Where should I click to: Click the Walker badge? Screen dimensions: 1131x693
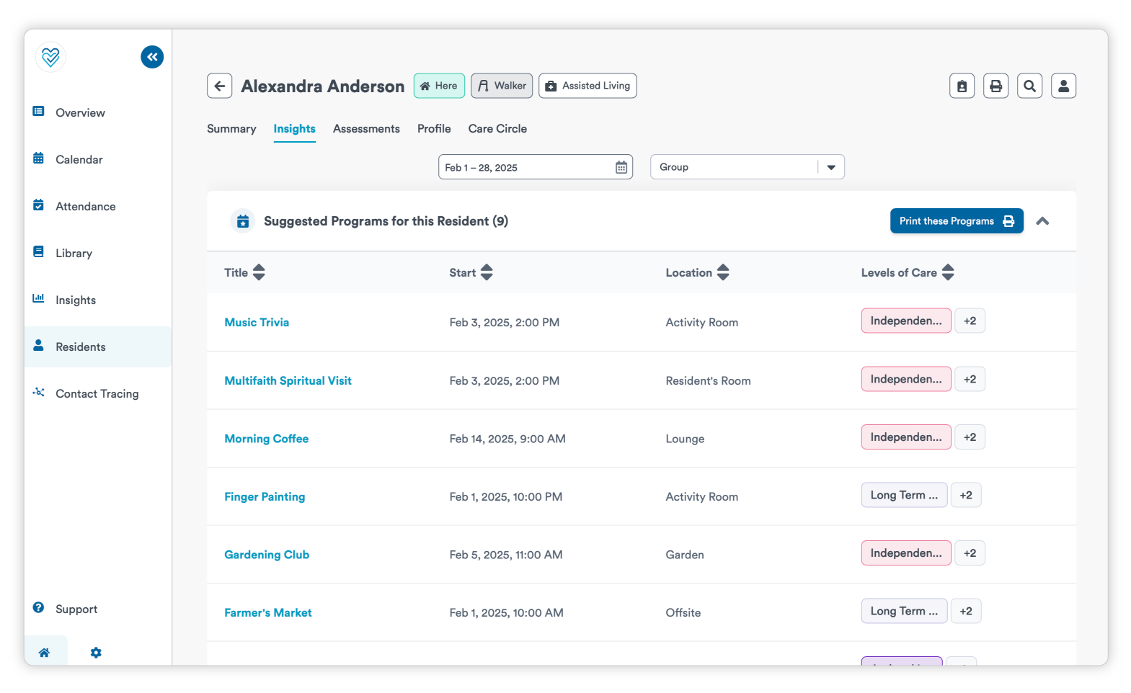tap(502, 86)
